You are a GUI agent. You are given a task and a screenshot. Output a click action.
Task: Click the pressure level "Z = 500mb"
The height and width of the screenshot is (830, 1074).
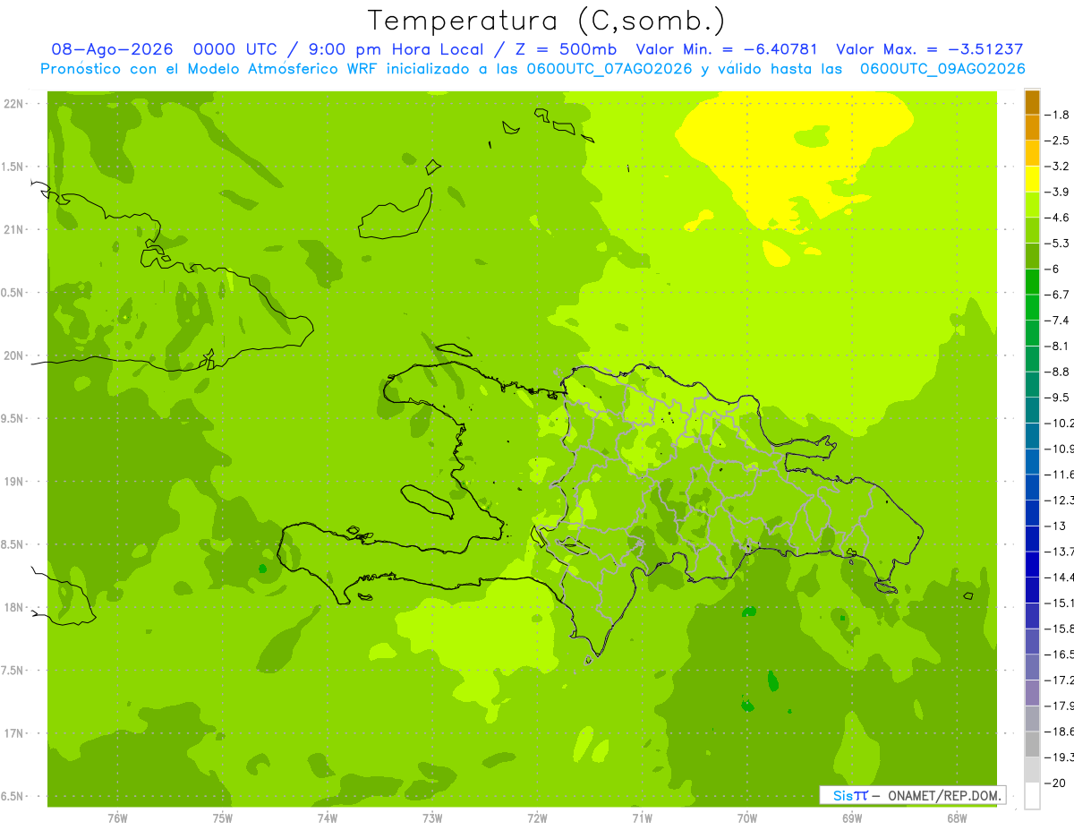pyautogui.click(x=563, y=50)
